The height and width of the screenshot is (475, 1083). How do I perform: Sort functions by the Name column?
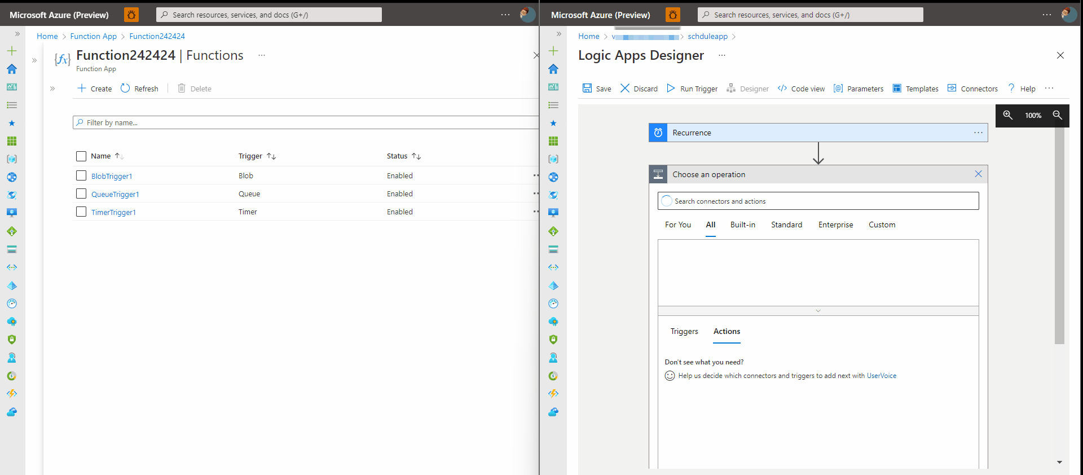click(x=107, y=156)
